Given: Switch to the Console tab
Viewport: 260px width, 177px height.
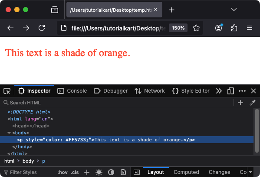Looking at the screenshot, I should (x=72, y=91).
